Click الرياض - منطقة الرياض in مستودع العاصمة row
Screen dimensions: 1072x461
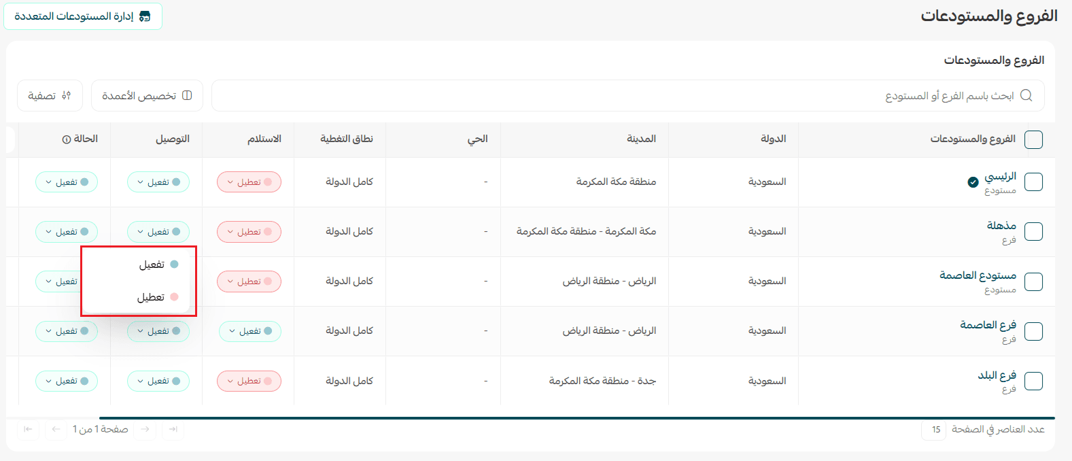[609, 281]
